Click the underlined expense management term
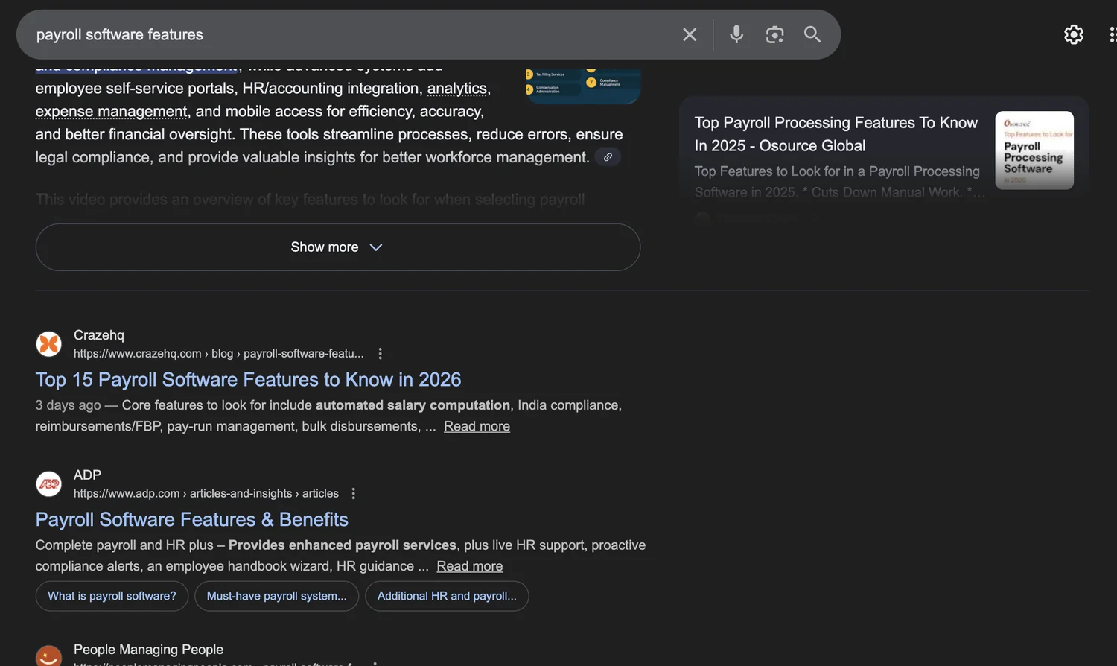This screenshot has height=666, width=1117. coord(111,112)
